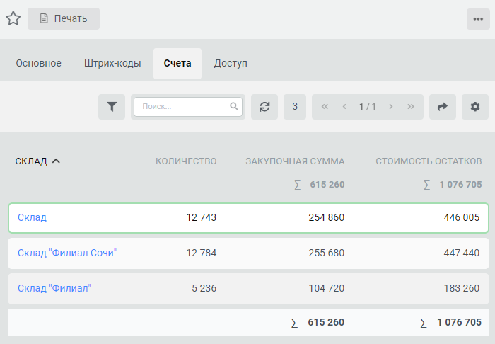495x344 pixels.
Task: Sort by ЗАКУПОЧНАЯ СУММА column header
Action: coord(295,161)
